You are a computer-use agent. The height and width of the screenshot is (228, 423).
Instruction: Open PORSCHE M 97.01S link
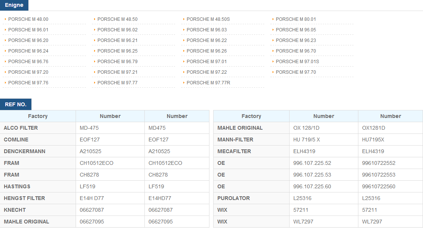pyautogui.click(x=297, y=62)
